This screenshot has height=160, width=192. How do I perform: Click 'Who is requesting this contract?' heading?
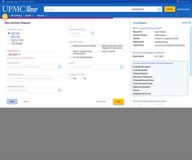147,28
